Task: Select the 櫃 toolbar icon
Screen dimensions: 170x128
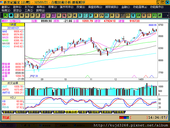Action: point(22,15)
